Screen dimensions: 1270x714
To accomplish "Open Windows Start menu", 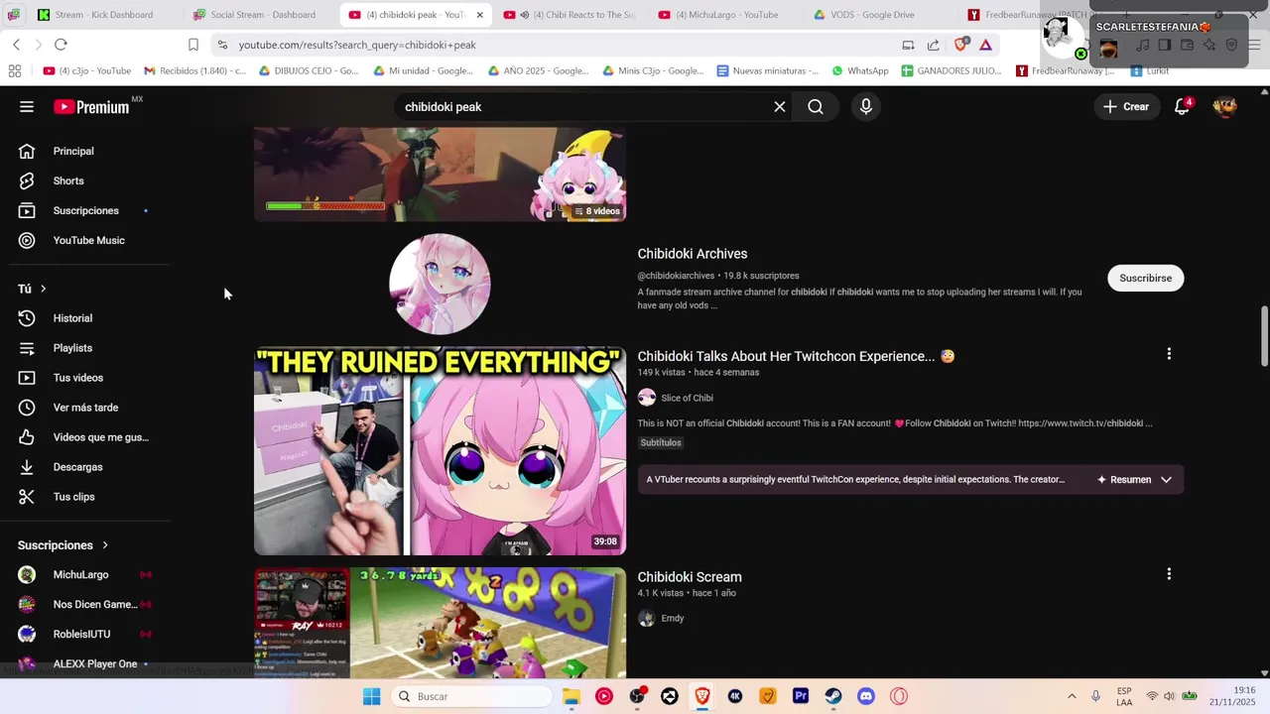I will tap(372, 696).
